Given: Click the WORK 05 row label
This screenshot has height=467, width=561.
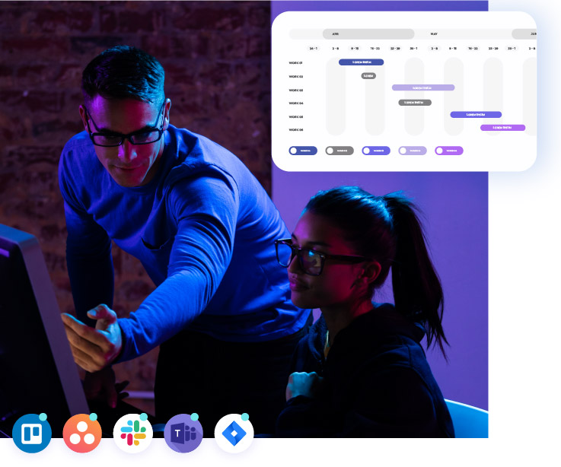Looking at the screenshot, I should click(296, 116).
